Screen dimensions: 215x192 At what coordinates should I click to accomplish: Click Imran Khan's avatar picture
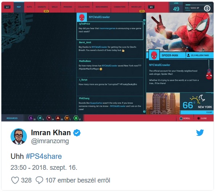pyautogui.click(x=19, y=136)
